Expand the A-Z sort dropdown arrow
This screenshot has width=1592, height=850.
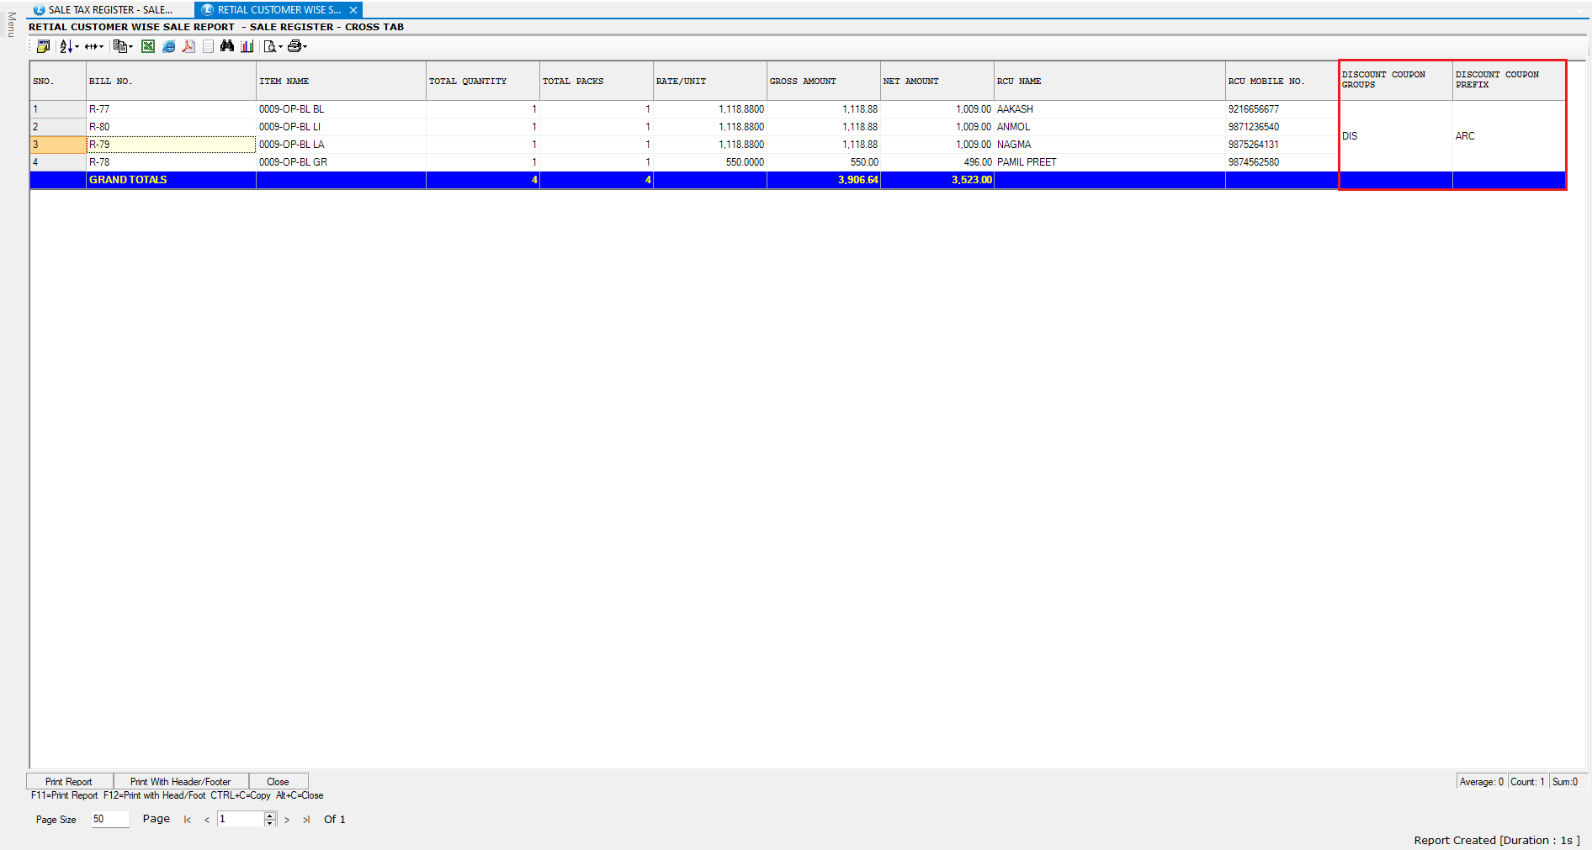point(77,47)
